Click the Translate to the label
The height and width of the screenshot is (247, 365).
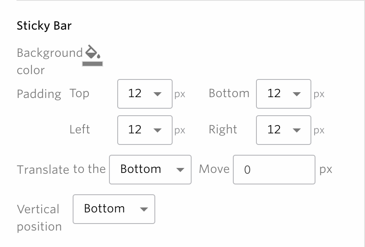pos(61,169)
